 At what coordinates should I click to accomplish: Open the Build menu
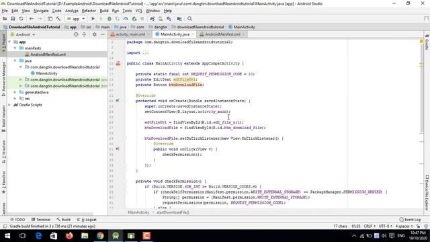click(104, 11)
